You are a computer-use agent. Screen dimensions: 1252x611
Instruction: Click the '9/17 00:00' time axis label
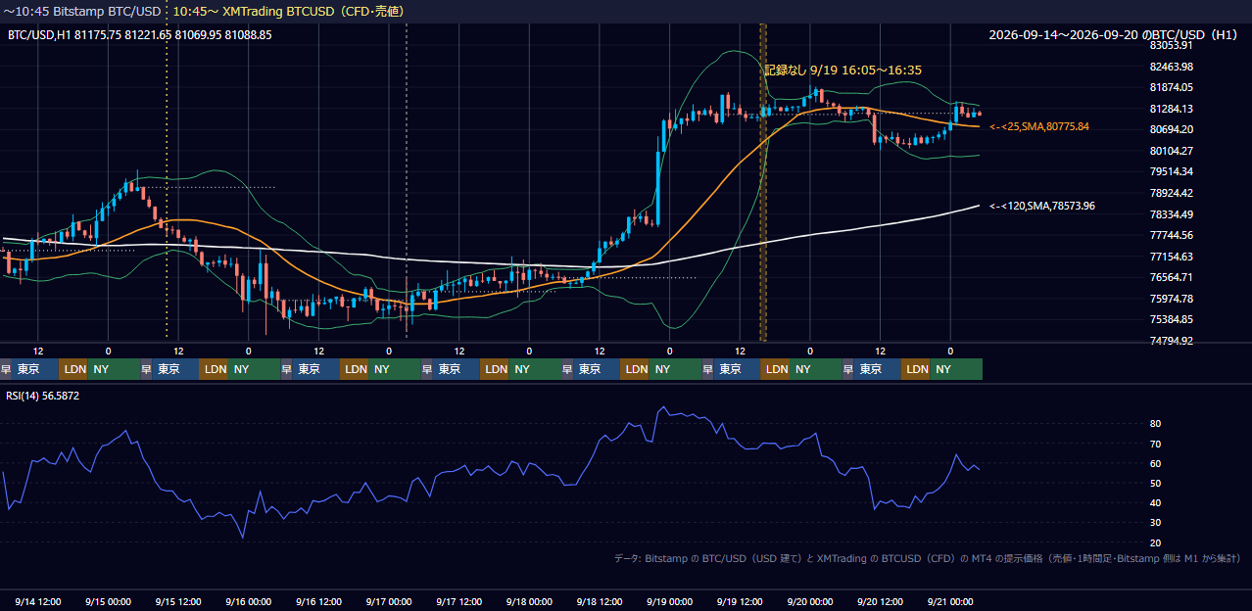[389, 601]
